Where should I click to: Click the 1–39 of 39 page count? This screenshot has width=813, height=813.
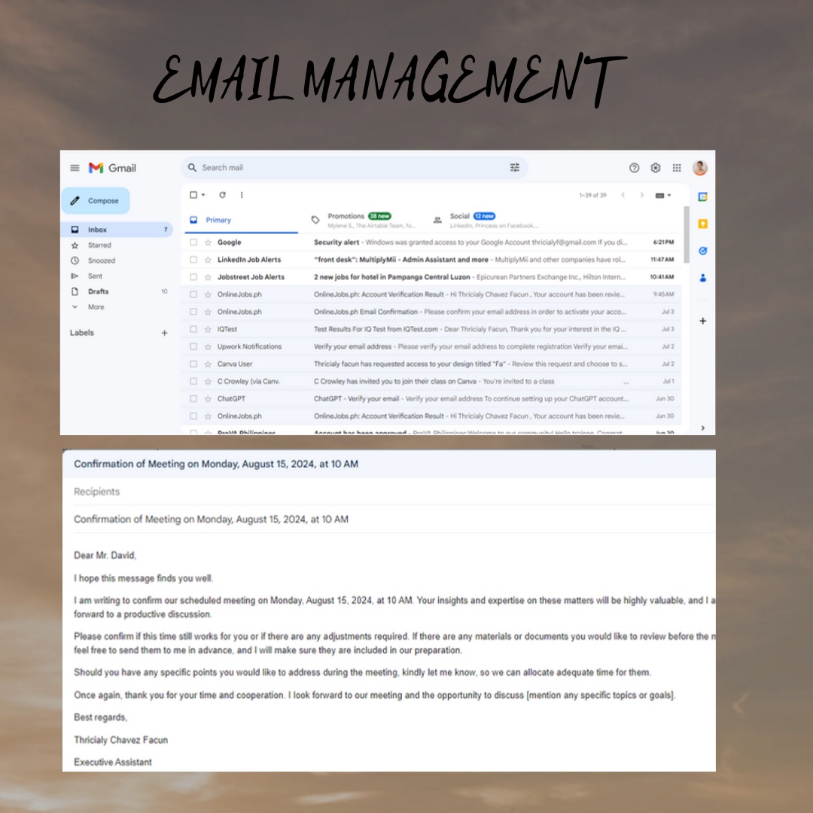(592, 196)
